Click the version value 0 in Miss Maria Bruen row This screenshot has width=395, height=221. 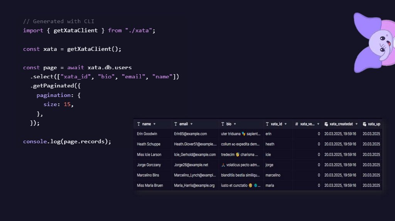(x=319, y=186)
